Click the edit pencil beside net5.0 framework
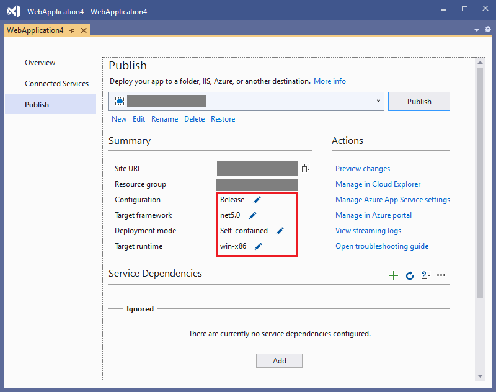 point(253,215)
